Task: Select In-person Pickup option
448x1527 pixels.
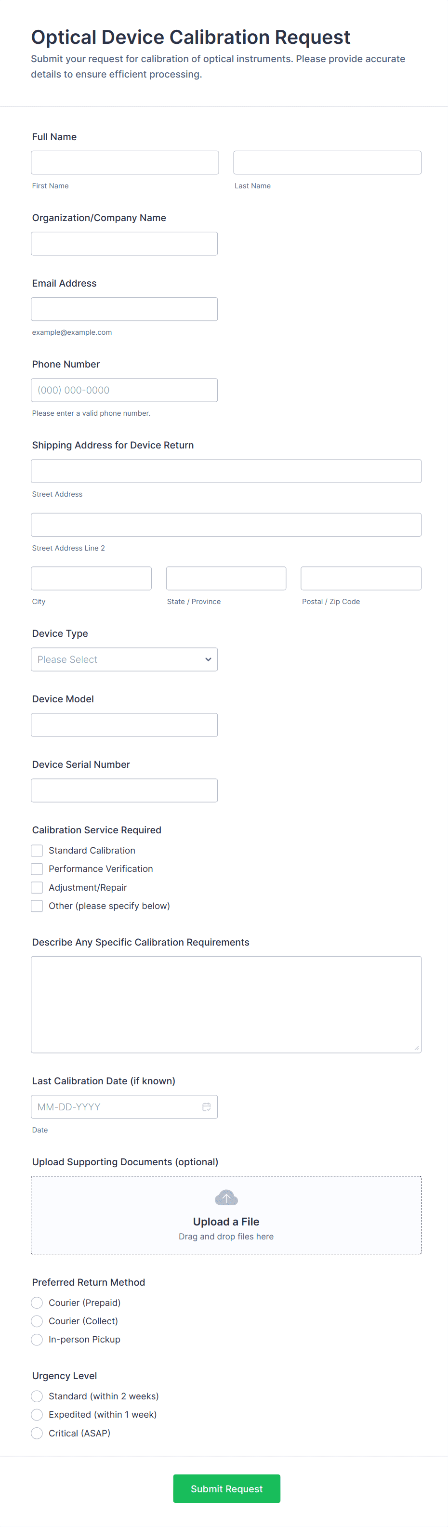Action: click(x=37, y=1339)
